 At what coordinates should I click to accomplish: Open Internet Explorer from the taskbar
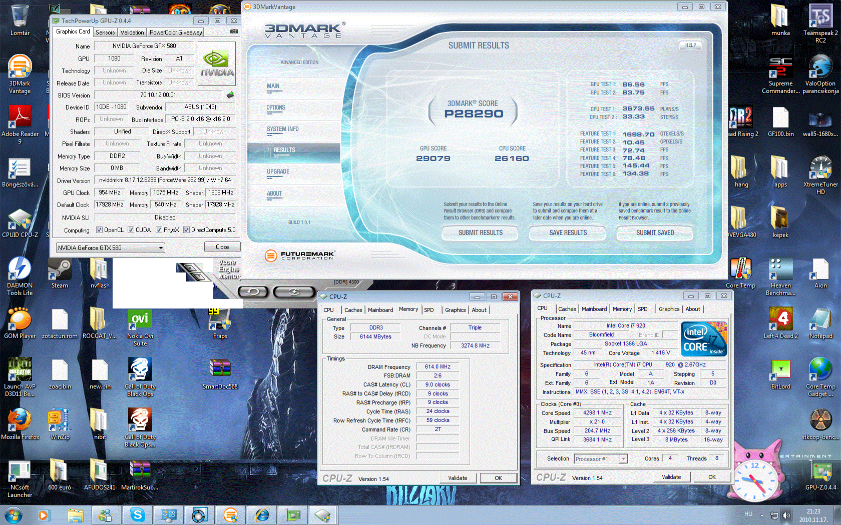tap(262, 515)
